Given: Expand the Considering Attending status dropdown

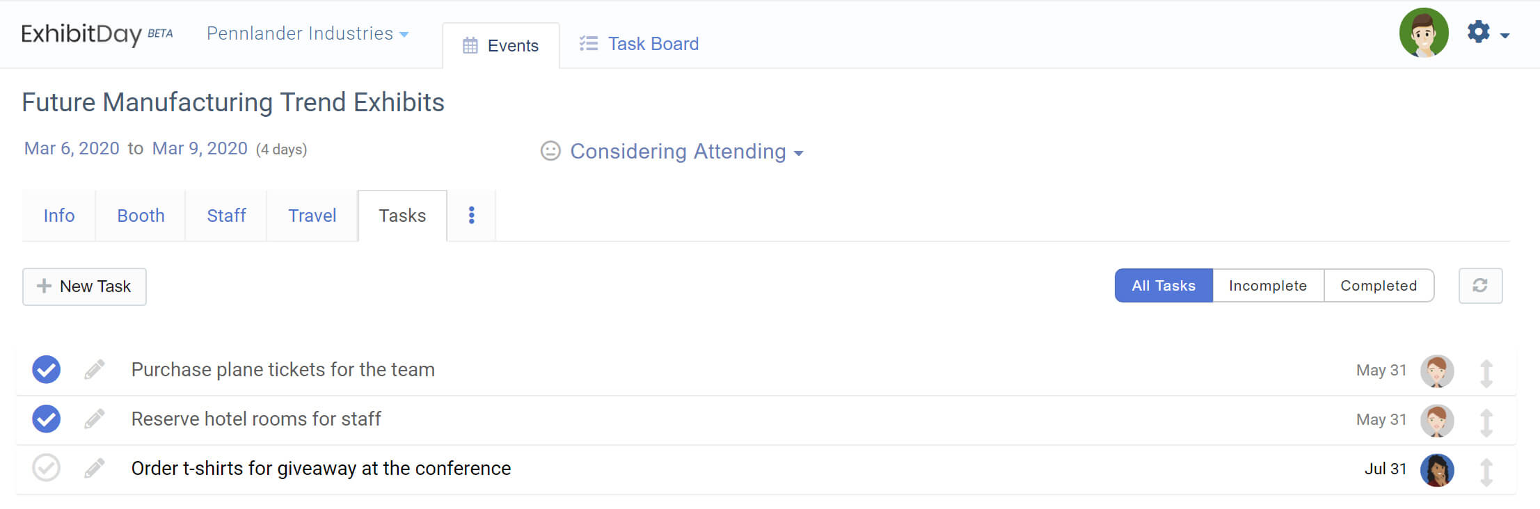Looking at the screenshot, I should (685, 152).
